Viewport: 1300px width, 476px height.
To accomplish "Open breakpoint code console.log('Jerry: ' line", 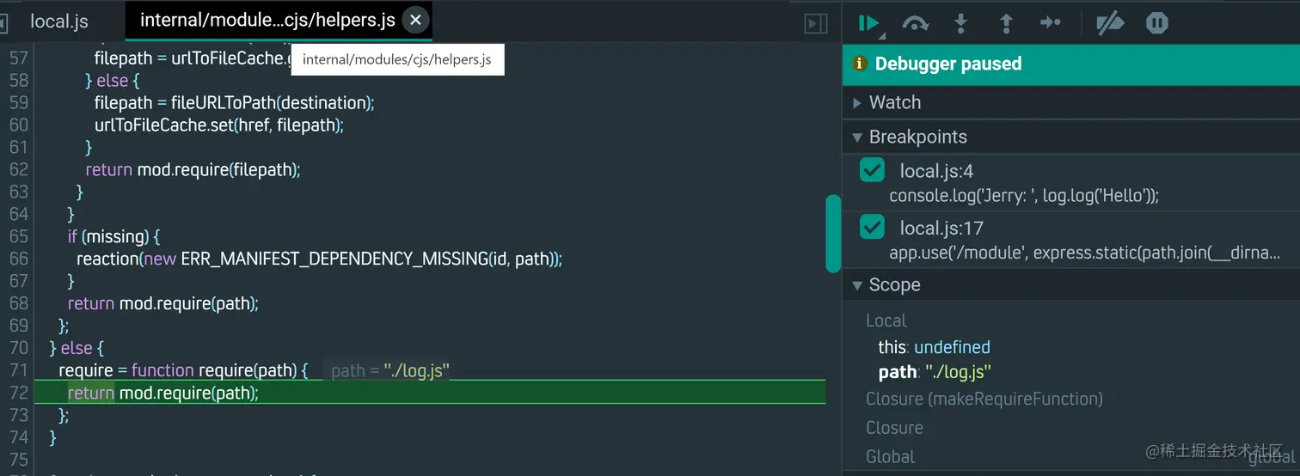I will click(x=1024, y=196).
